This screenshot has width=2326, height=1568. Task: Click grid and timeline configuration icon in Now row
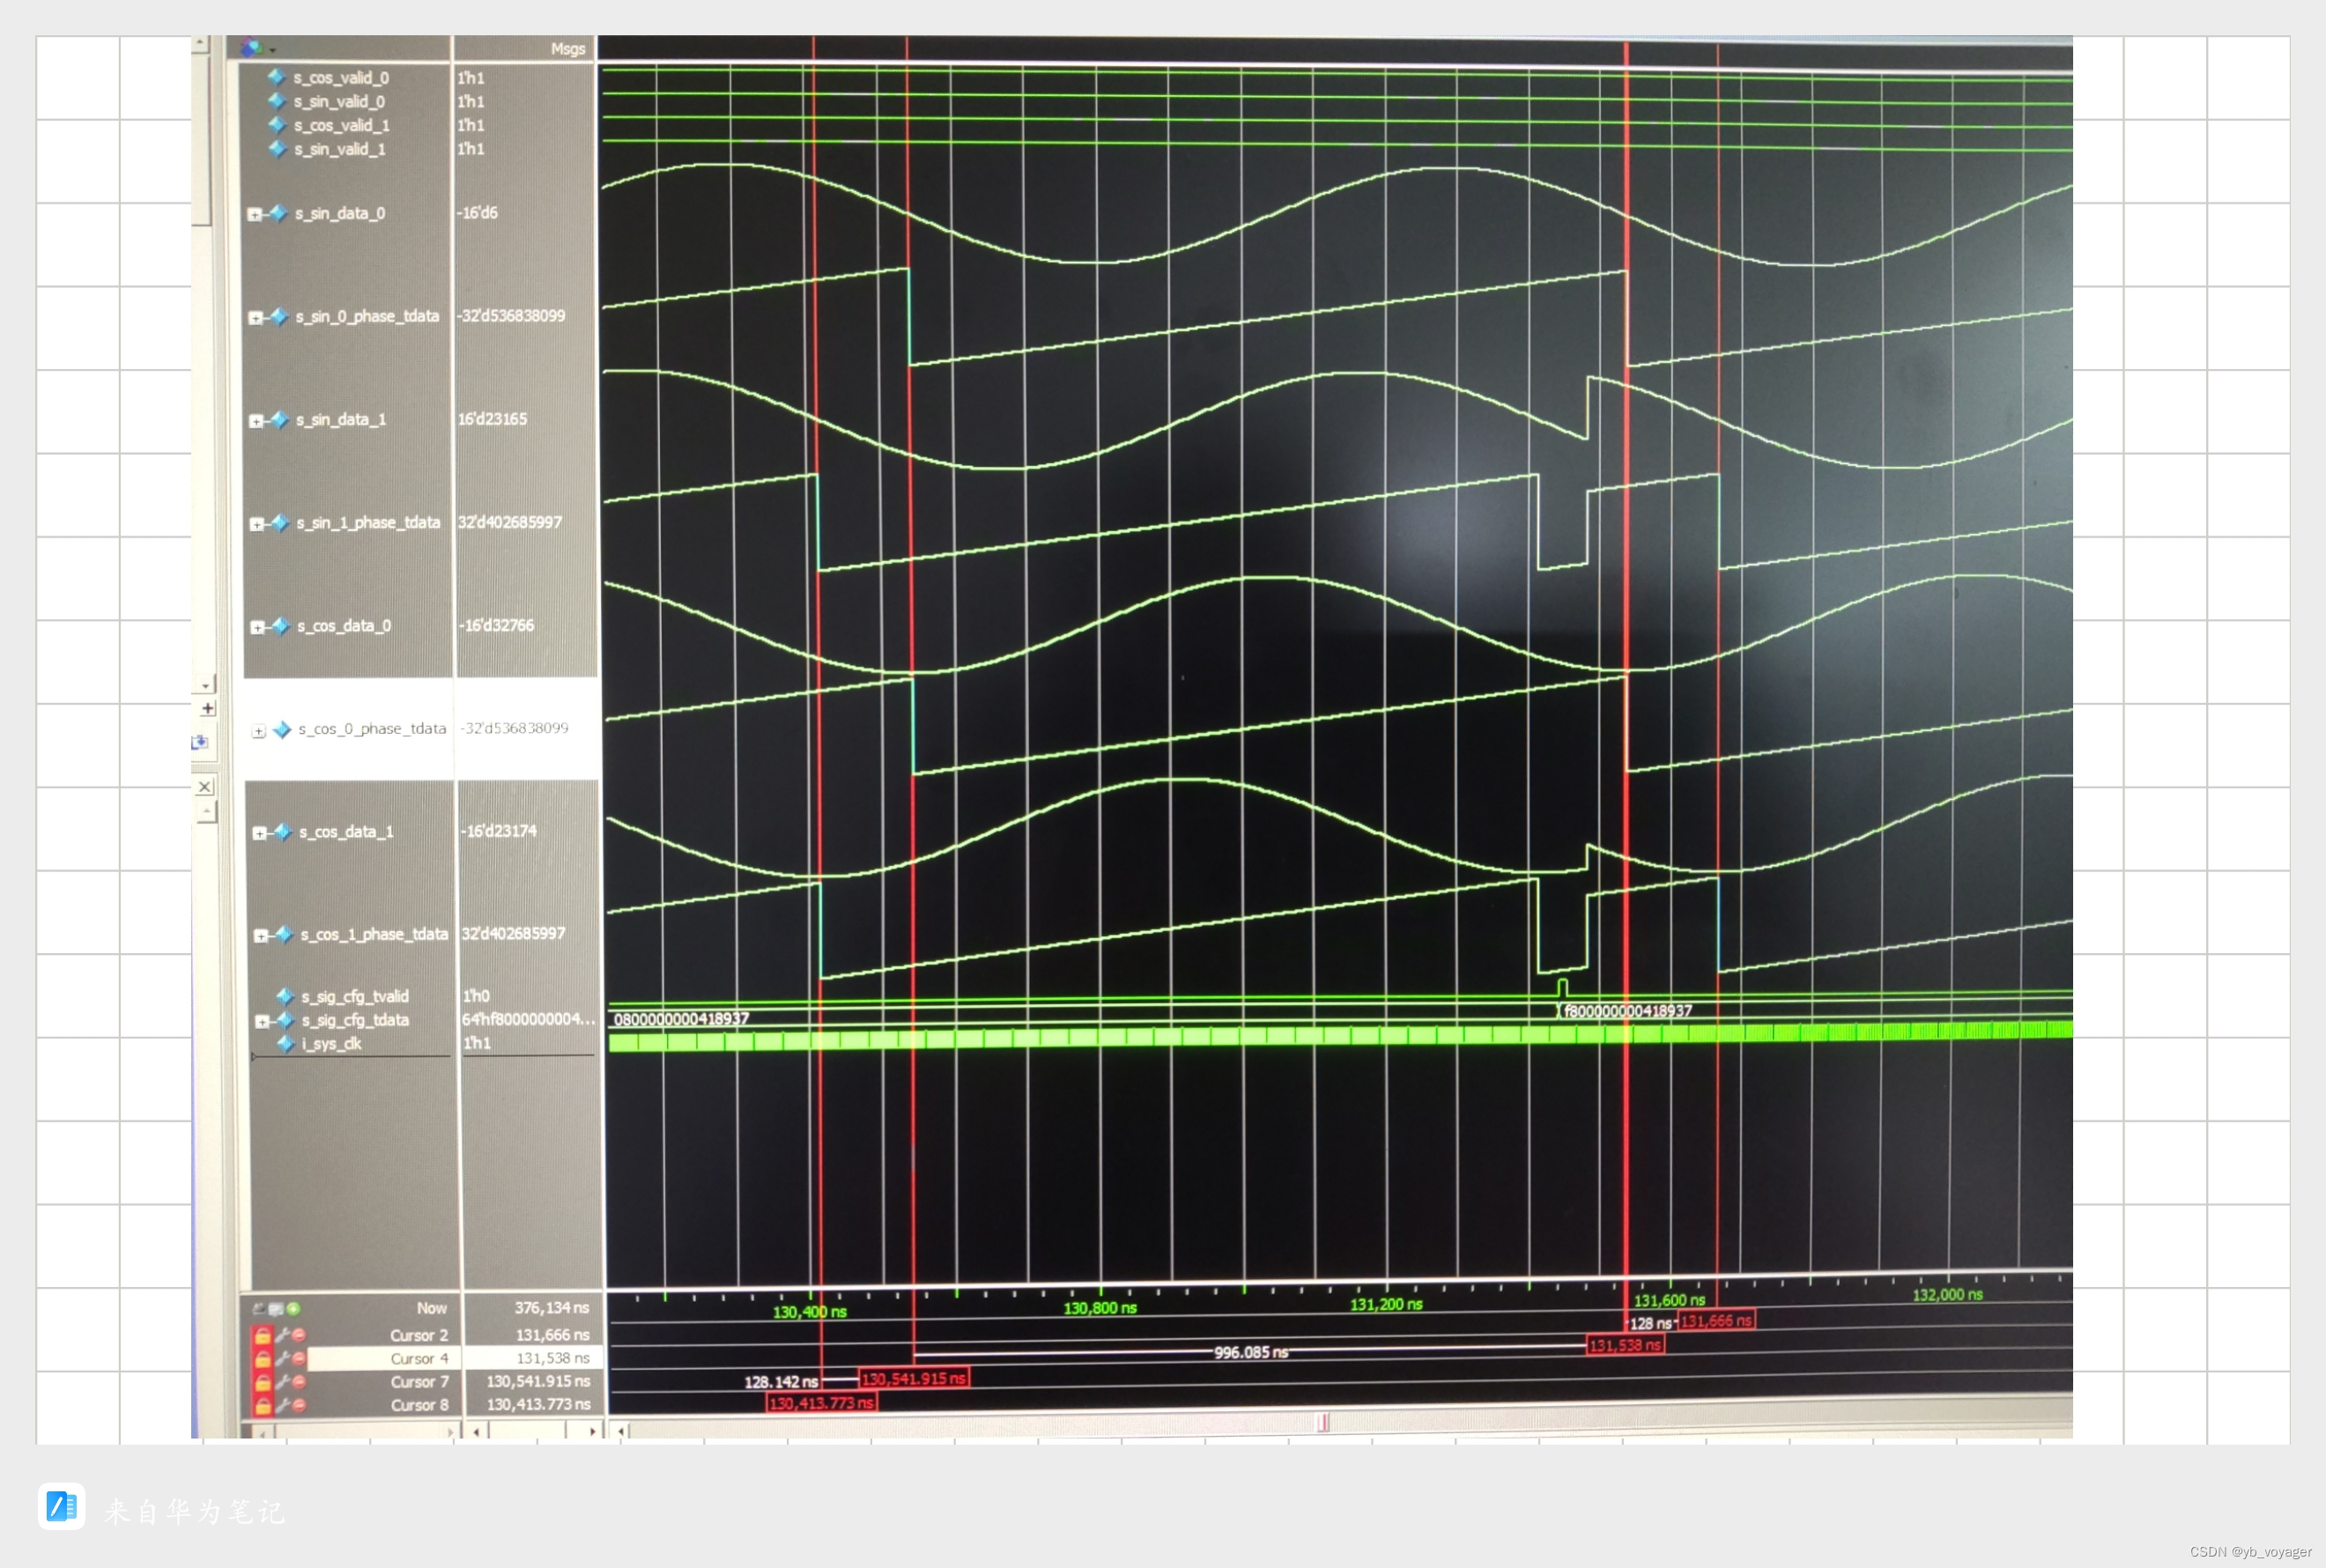(275, 1309)
